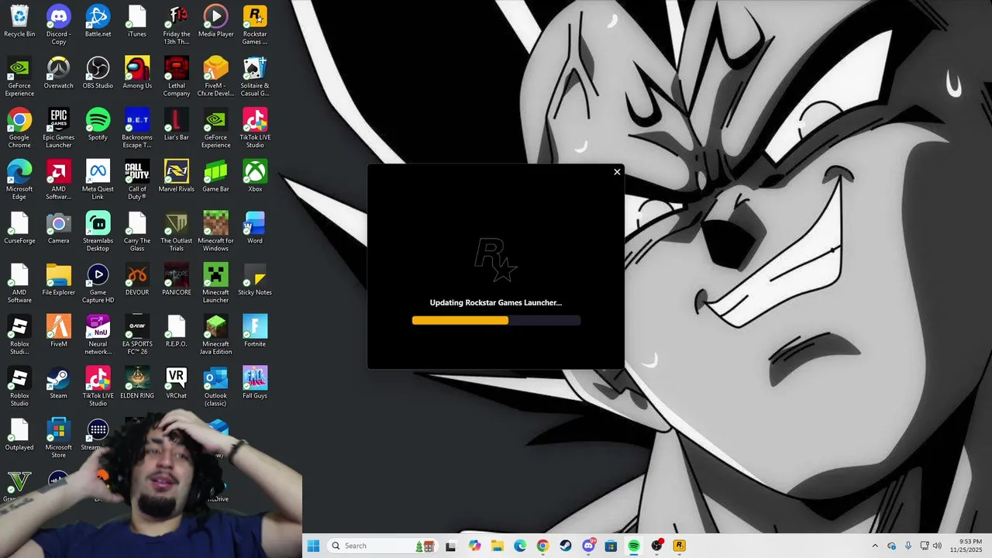Screen dimensions: 992x558
Task: Select the iTunes desktop shortcut
Action: (137, 22)
